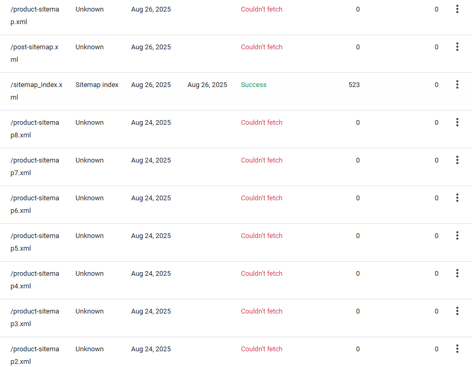
Task: Open three-dot menu for /product-sitemap2.xml
Action: point(457,349)
